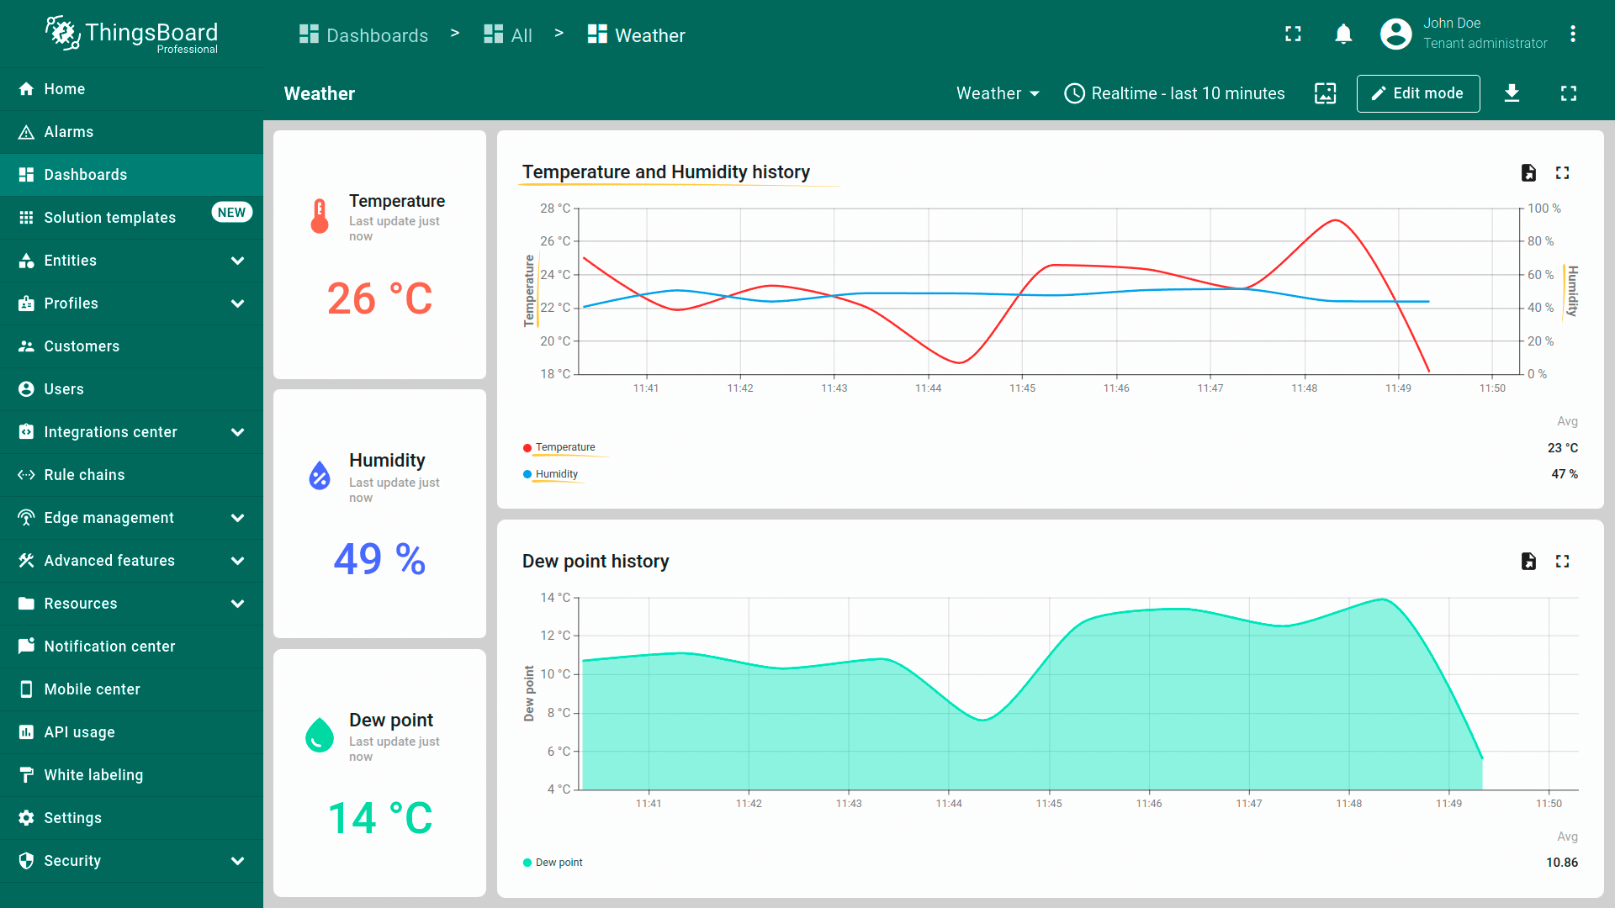This screenshot has height=908, width=1615.
Task: Open the notifications bell icon
Action: pos(1343,34)
